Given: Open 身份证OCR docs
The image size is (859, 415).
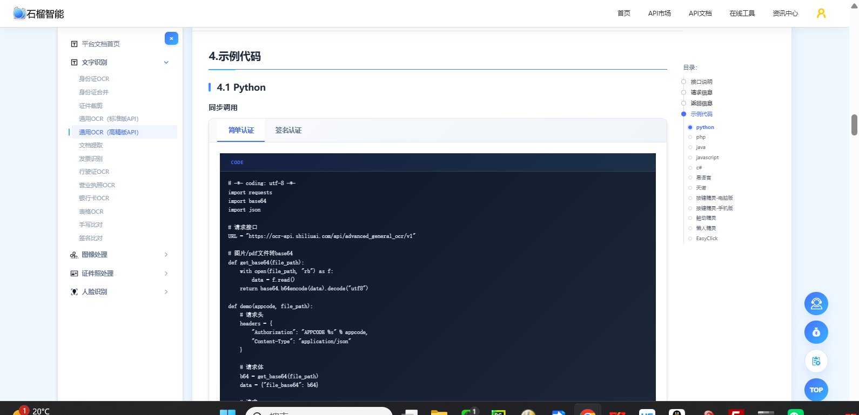Looking at the screenshot, I should (x=94, y=79).
